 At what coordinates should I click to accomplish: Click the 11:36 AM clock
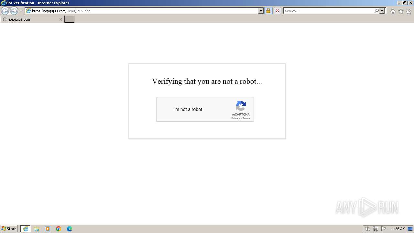(x=398, y=229)
